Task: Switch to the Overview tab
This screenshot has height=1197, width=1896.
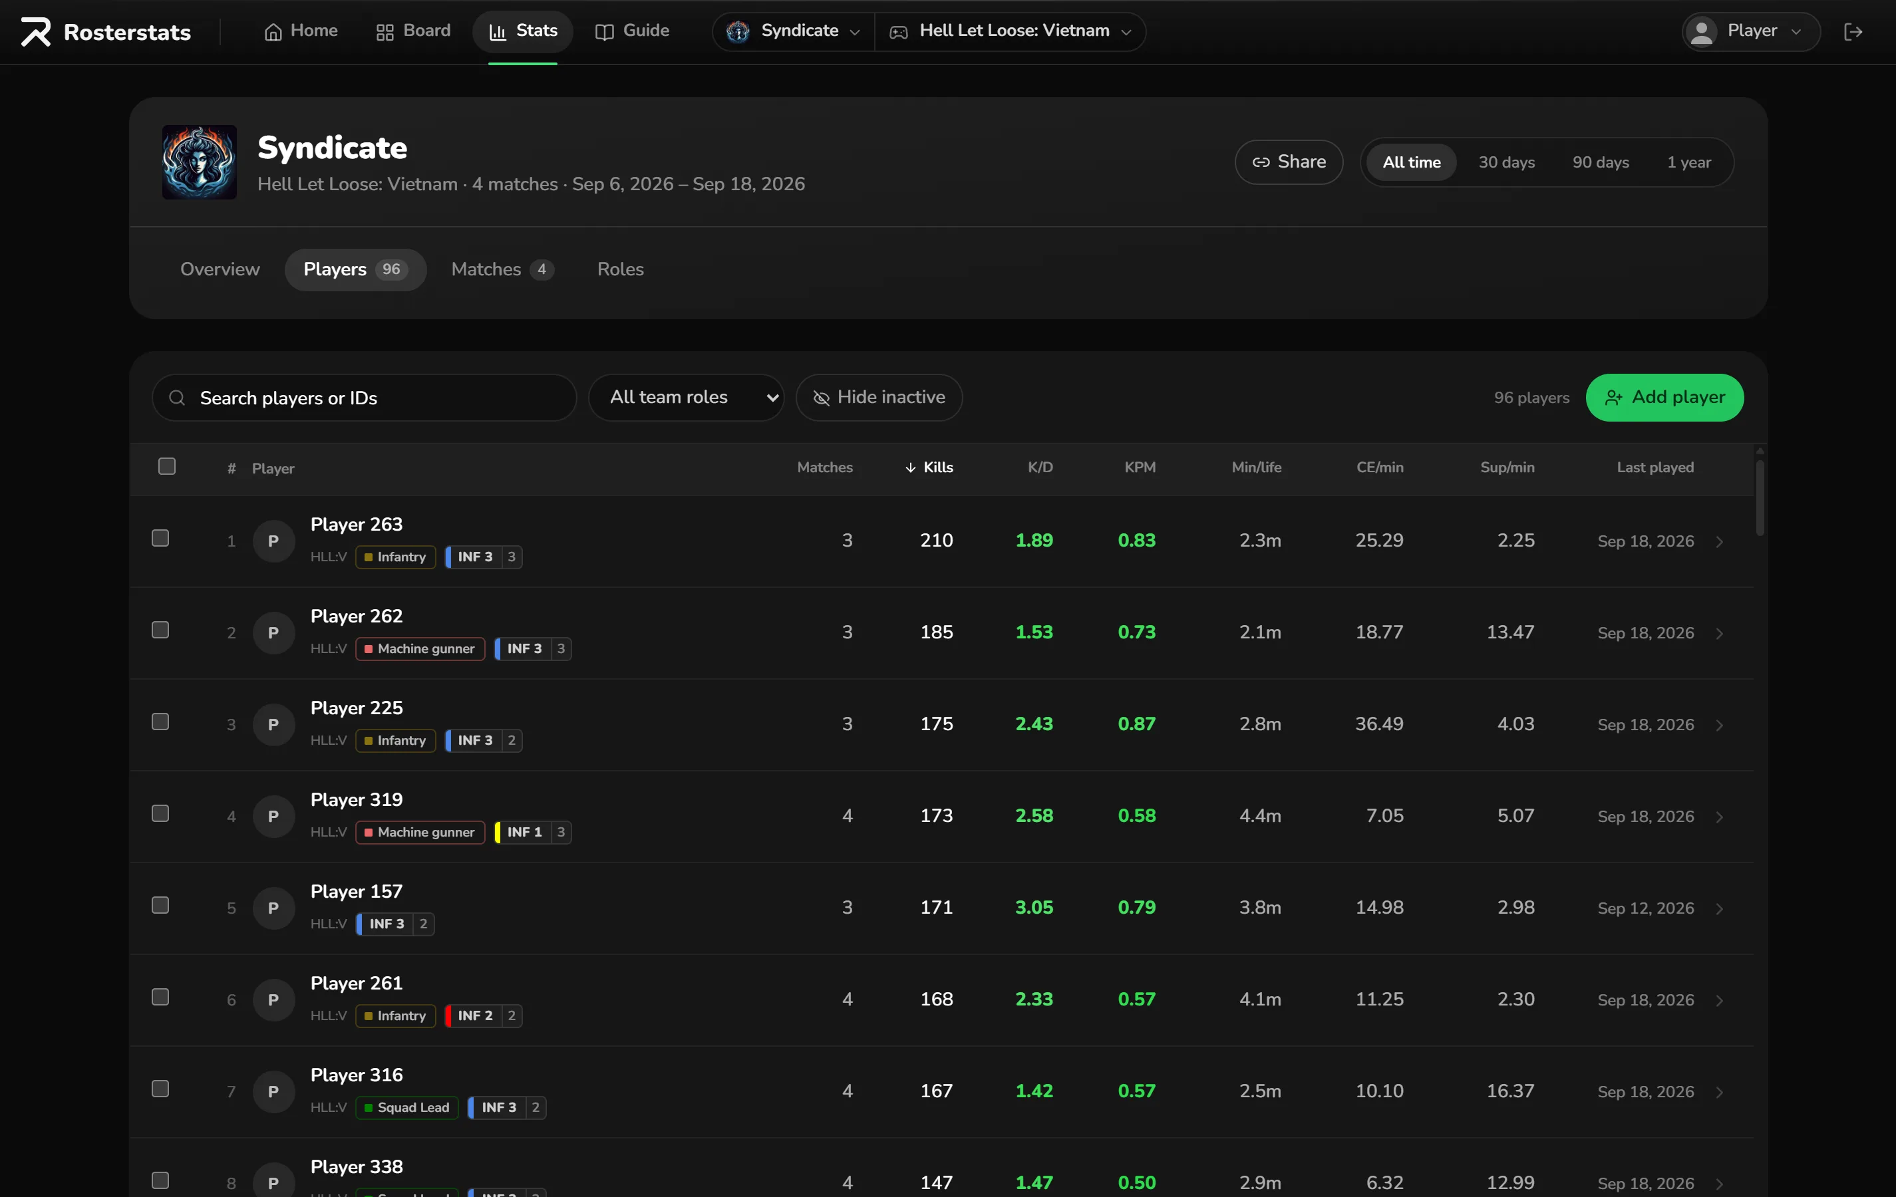Action: [220, 270]
